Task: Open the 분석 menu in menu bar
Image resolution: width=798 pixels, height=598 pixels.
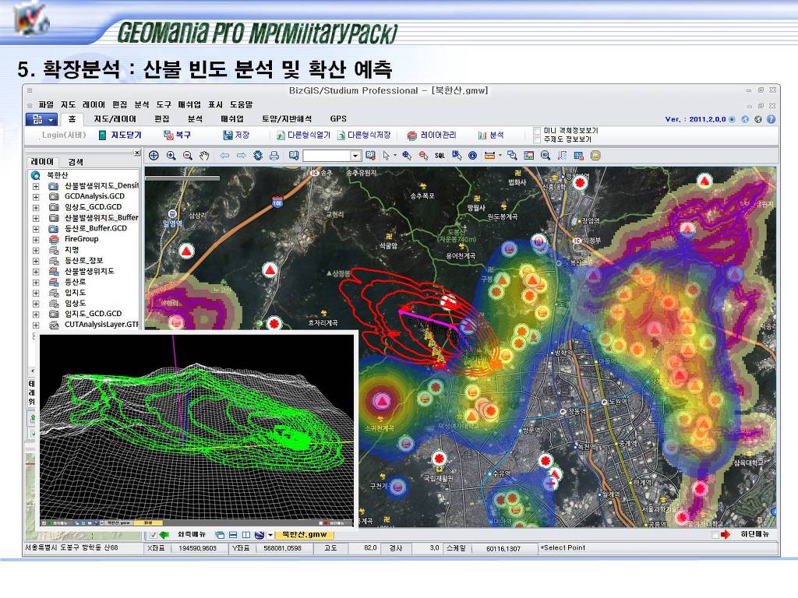Action: [141, 104]
